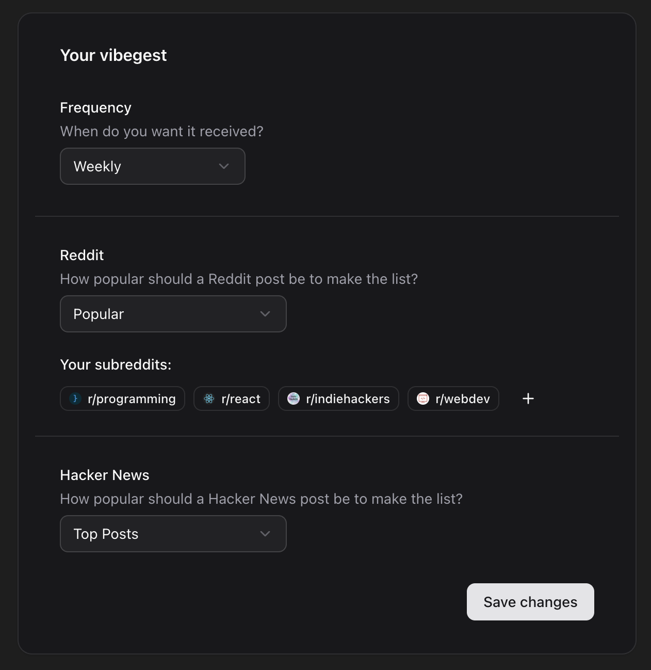Click the 'Your subreddits:' label
Screen dimensions: 651x670
[116, 364]
